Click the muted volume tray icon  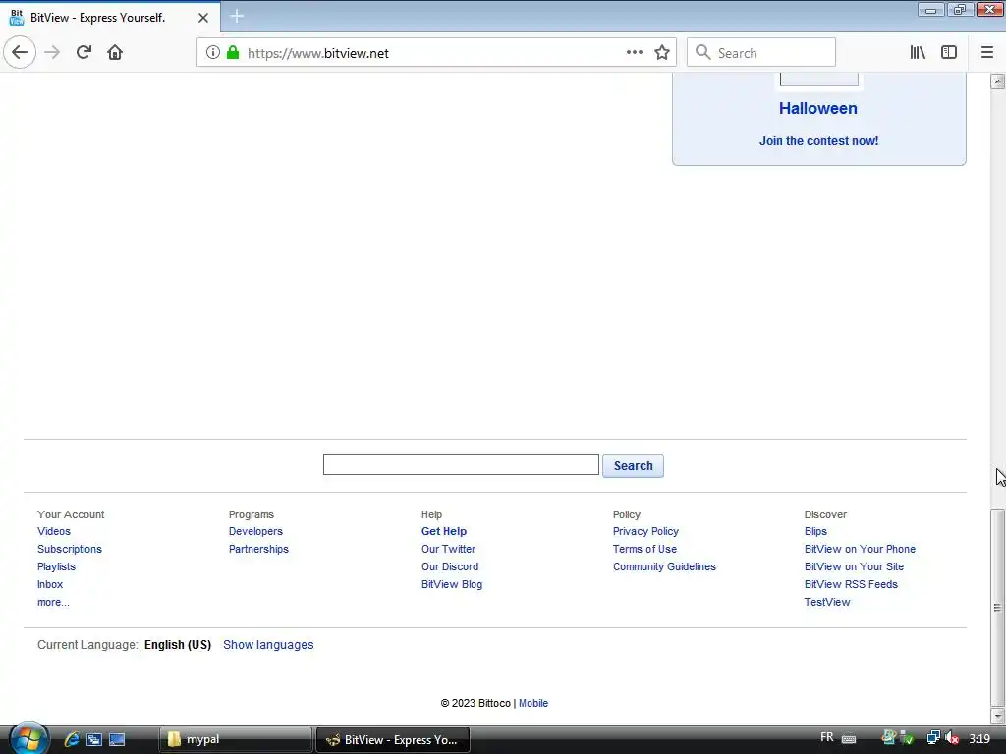pyautogui.click(x=952, y=738)
